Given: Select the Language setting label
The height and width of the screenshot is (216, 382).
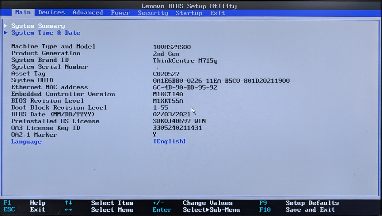Looking at the screenshot, I should coord(26,142).
